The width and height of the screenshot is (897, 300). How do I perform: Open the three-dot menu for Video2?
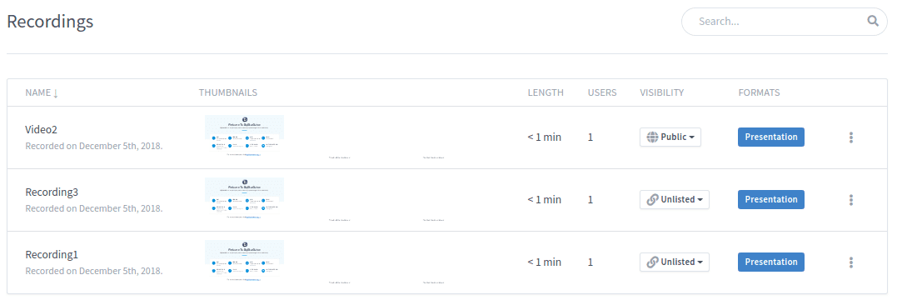tap(851, 137)
